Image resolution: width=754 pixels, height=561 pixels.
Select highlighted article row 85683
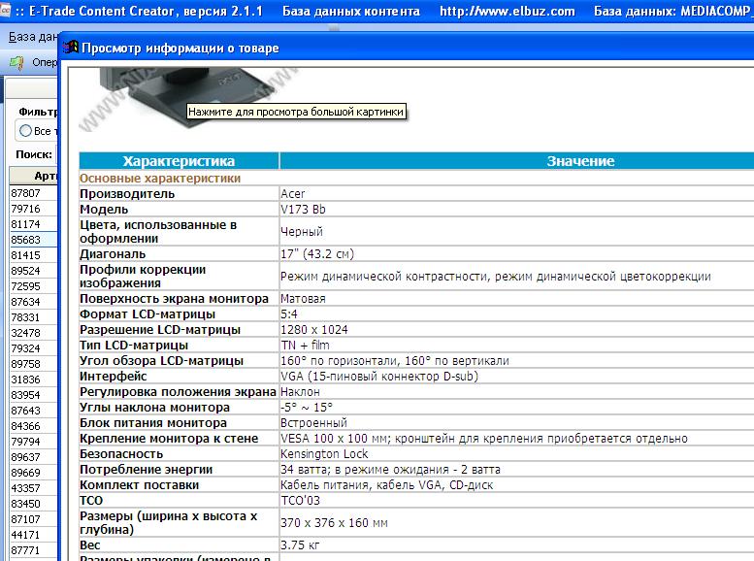click(33, 240)
